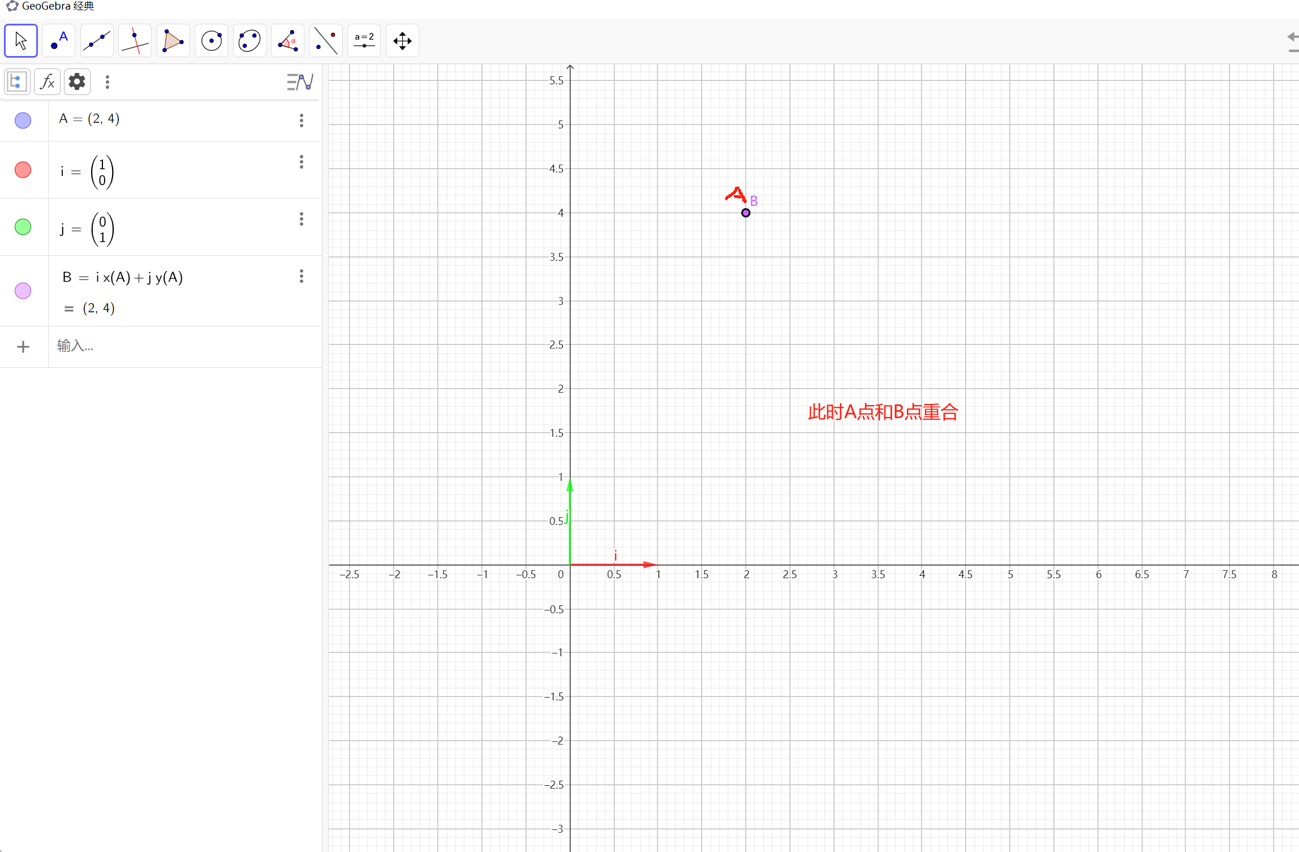Hide vector j using green circle
1299x852 pixels.
(x=23, y=227)
